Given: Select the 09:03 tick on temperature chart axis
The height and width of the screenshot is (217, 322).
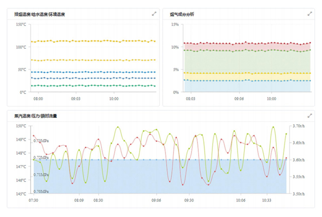Looking at the screenshot, I should coord(76,98).
